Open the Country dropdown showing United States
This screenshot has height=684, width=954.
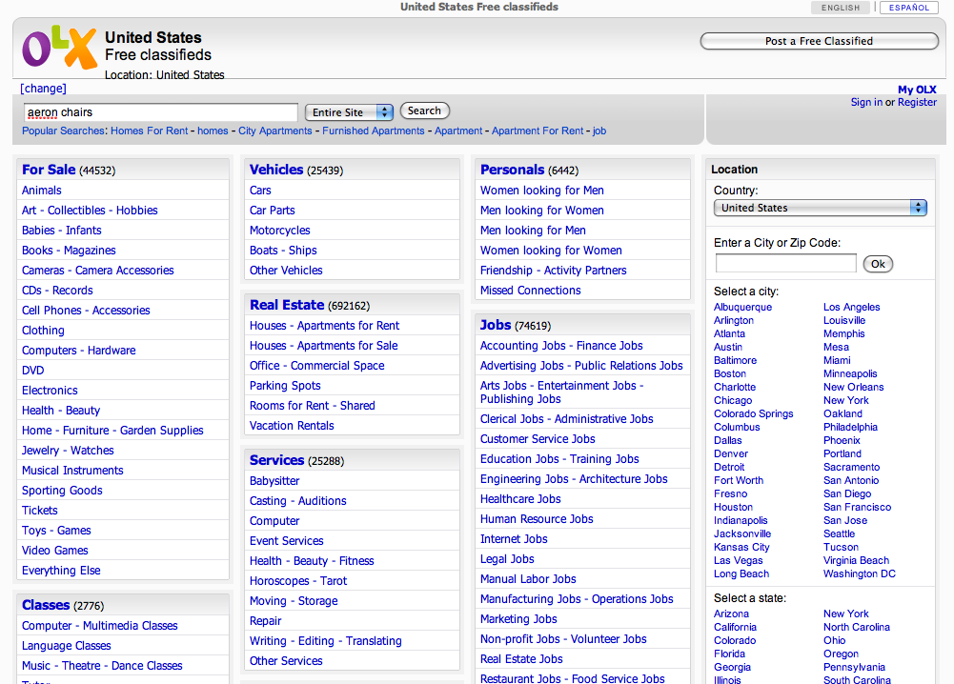tap(820, 208)
